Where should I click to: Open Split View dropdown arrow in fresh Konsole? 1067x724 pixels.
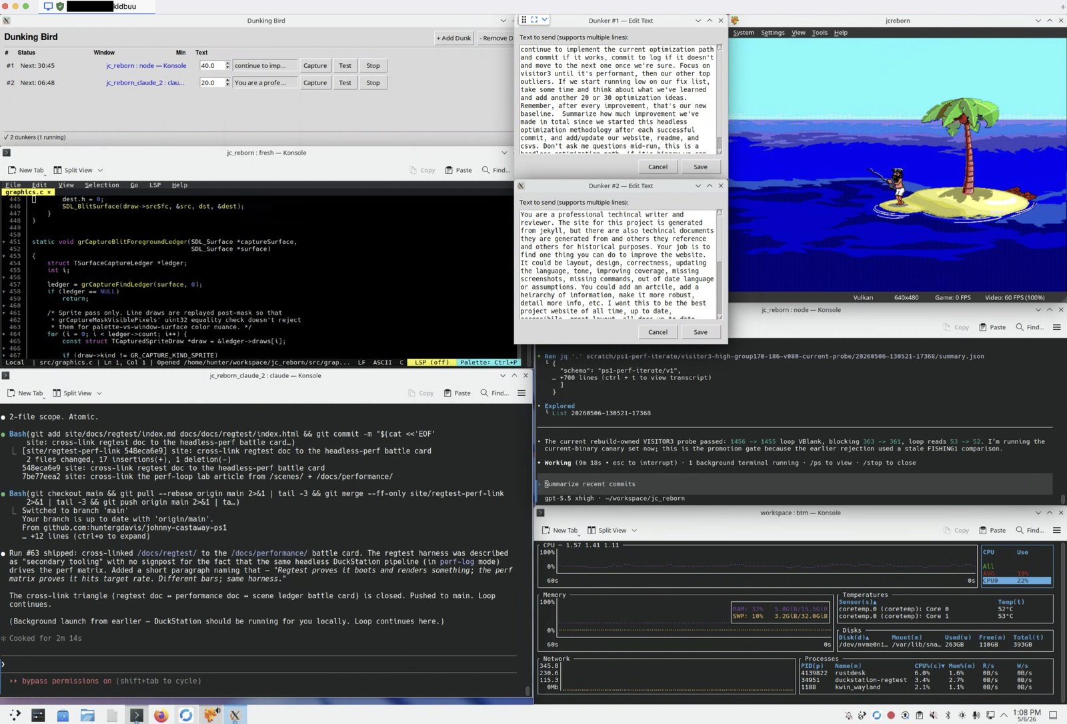101,170
